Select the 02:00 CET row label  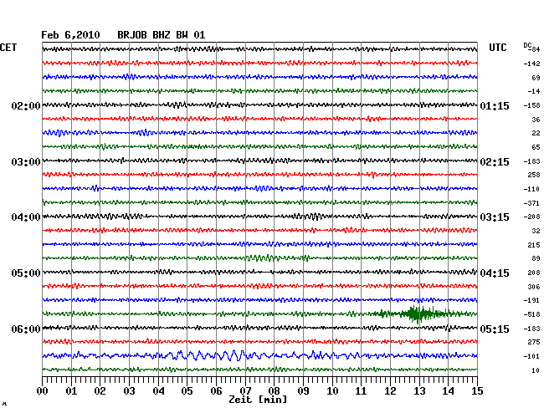(26, 105)
